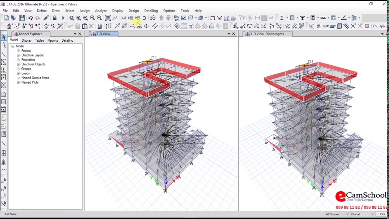Switch to Tables tab in Model Explorer
The height and width of the screenshot is (219, 389).
39,40
